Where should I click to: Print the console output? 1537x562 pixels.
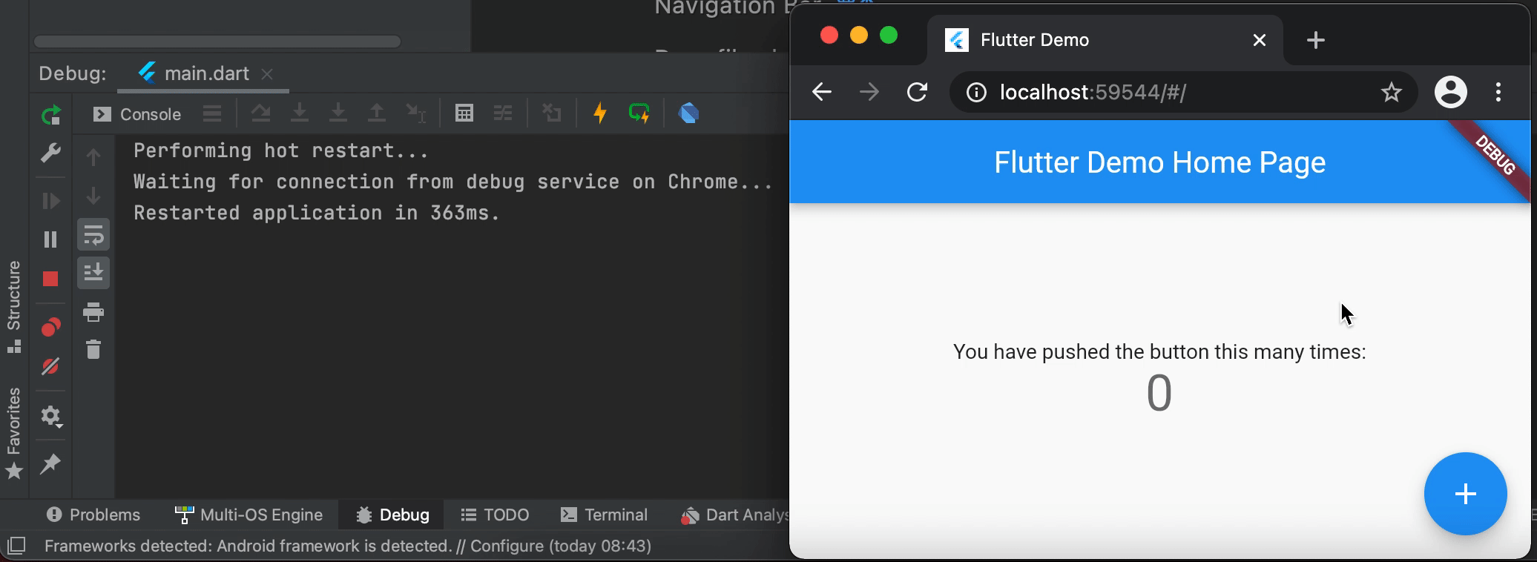point(93,312)
